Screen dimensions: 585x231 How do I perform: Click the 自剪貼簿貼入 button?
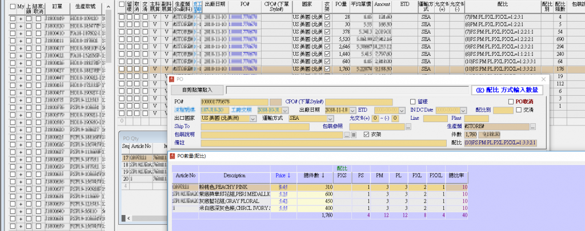tap(197, 90)
